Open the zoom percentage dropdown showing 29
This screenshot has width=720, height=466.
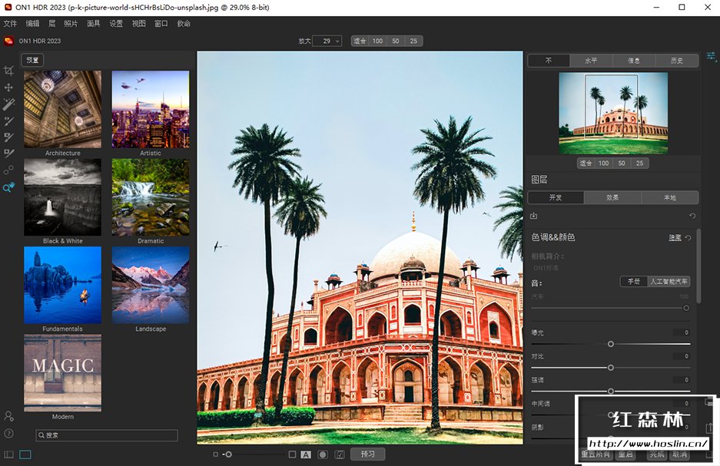[x=327, y=41]
